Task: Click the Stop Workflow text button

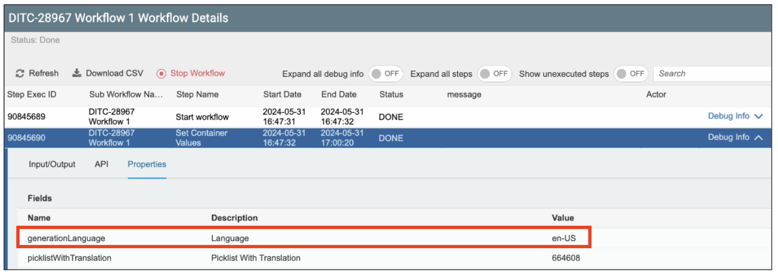Action: [x=198, y=74]
